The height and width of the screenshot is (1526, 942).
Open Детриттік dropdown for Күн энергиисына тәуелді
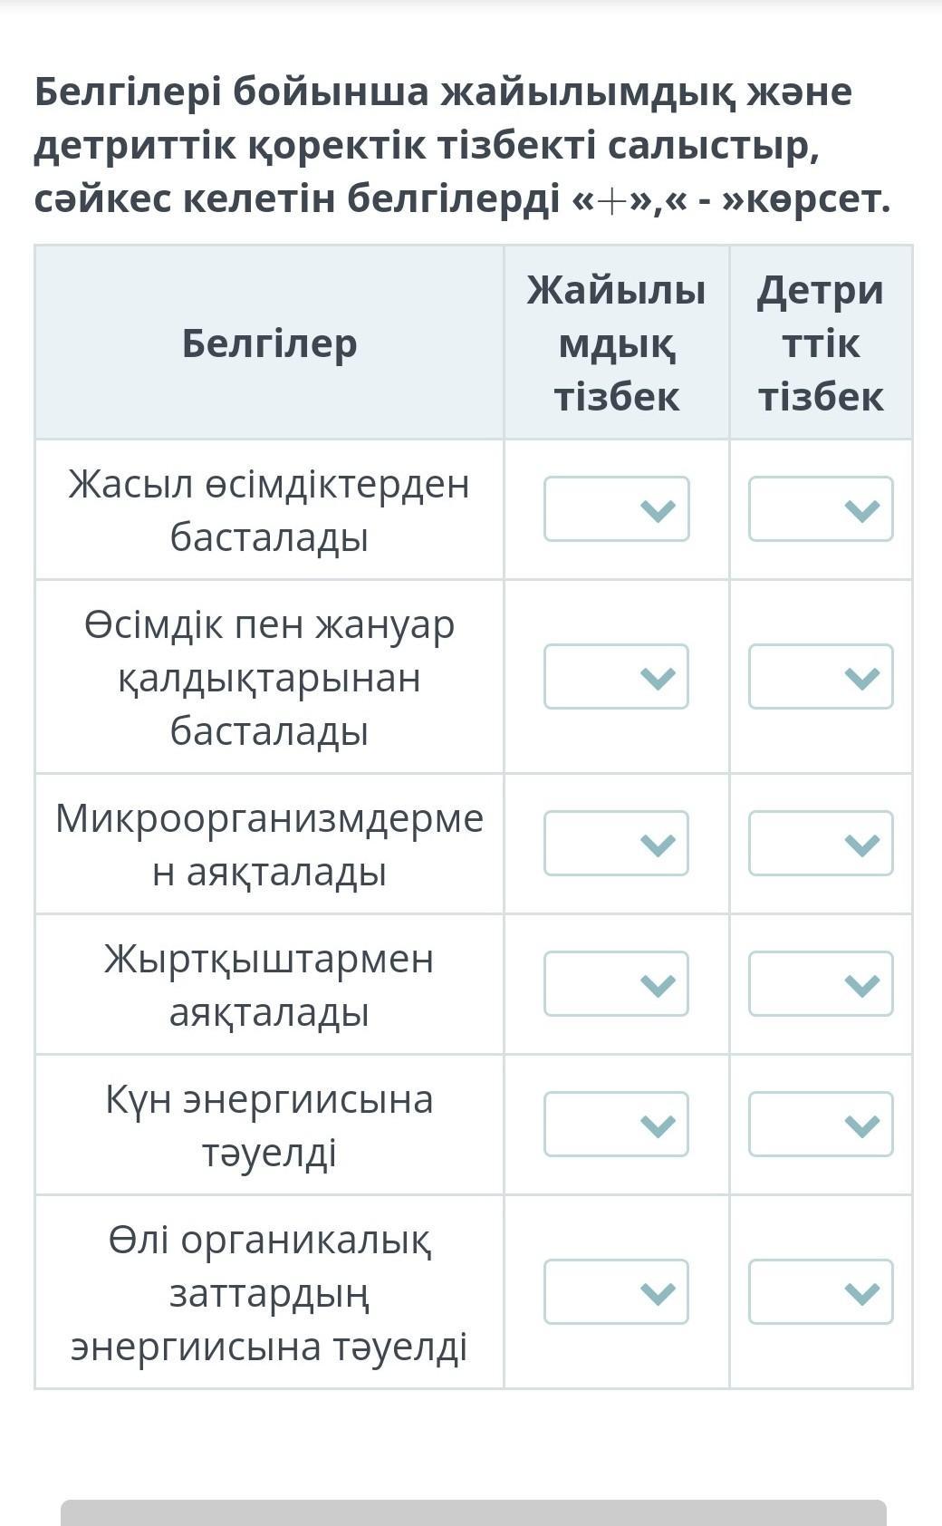click(x=821, y=1125)
